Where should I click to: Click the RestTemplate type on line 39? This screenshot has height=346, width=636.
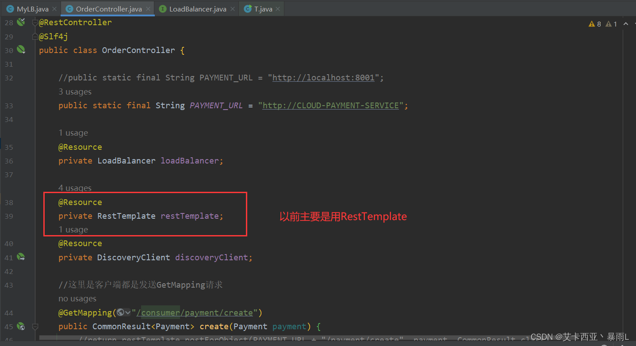coord(126,216)
